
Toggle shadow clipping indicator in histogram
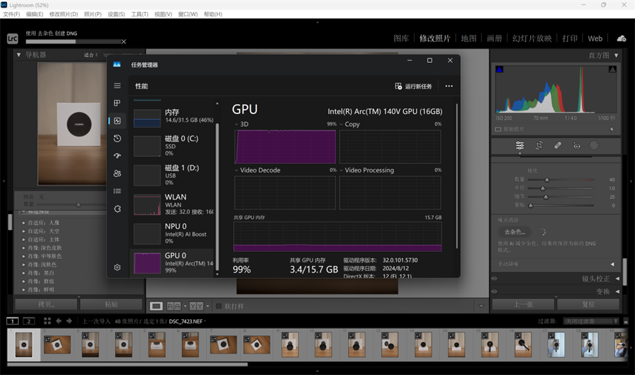[499, 70]
